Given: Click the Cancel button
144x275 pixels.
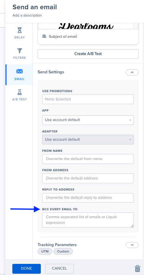Looking at the screenshot, I should [59, 268].
